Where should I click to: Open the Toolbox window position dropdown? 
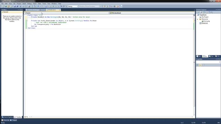click(x=18, y=10)
